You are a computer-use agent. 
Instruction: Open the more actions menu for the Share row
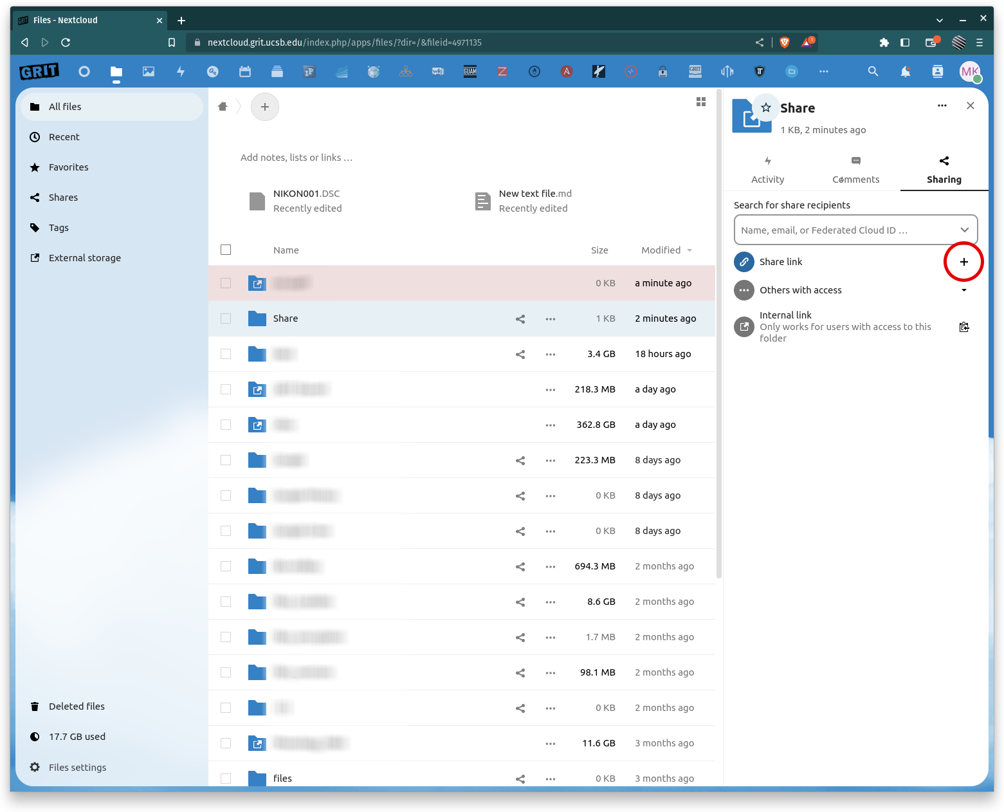[551, 318]
